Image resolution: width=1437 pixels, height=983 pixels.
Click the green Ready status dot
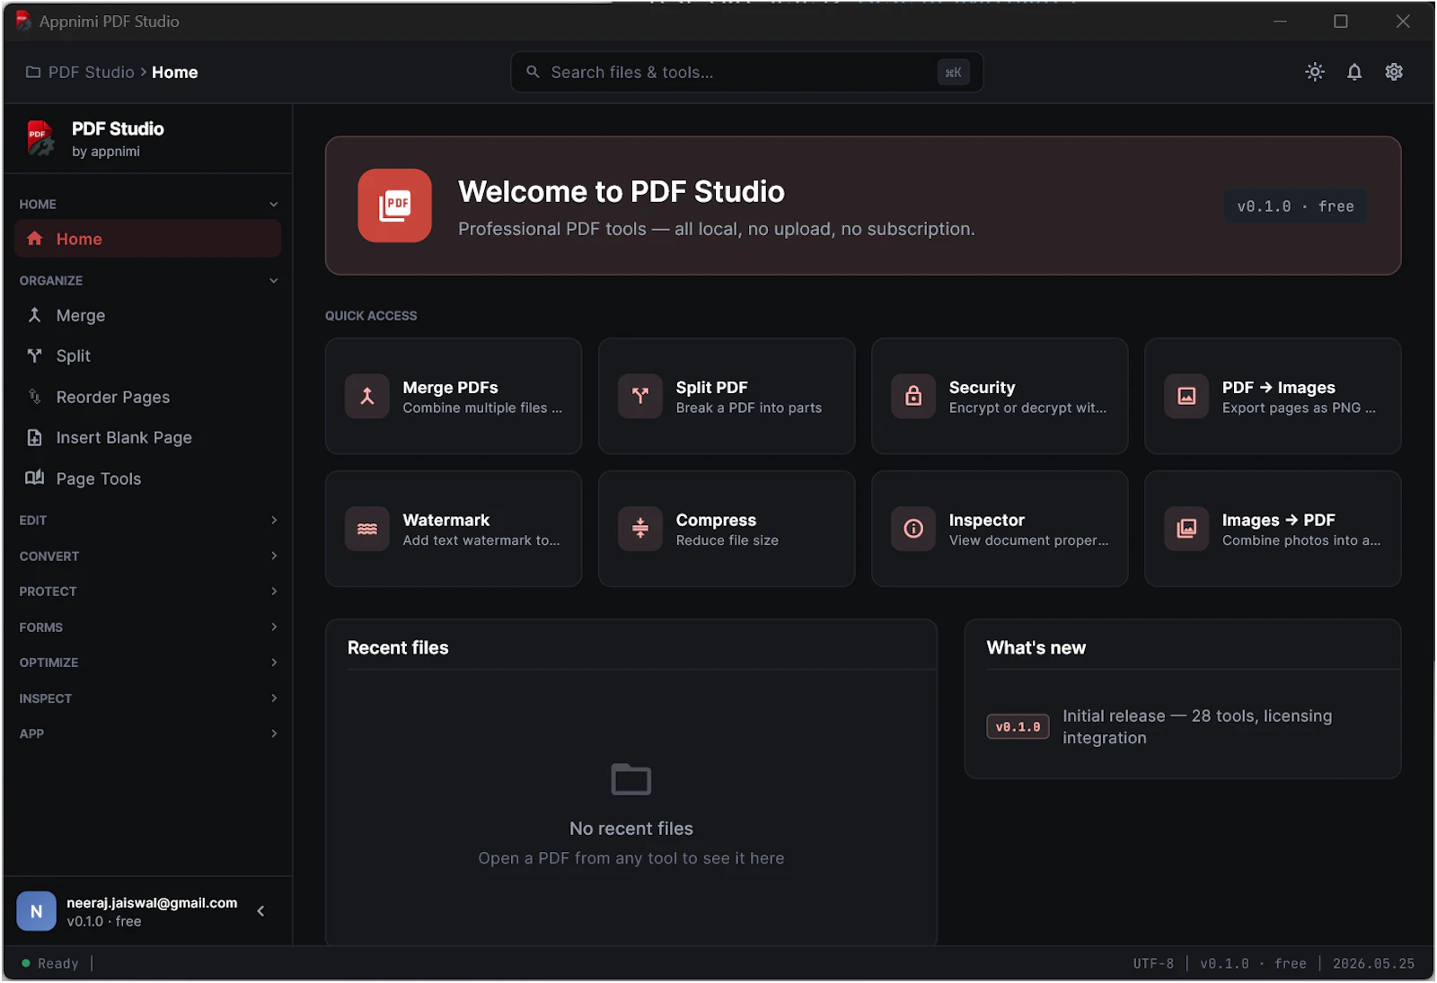(x=26, y=963)
